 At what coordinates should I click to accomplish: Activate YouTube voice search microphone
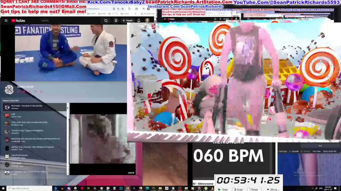coord(116,20)
